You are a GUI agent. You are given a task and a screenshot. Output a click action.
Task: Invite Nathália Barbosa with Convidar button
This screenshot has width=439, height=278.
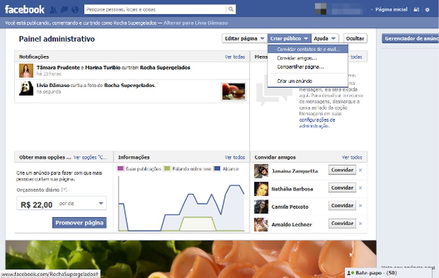pyautogui.click(x=342, y=188)
